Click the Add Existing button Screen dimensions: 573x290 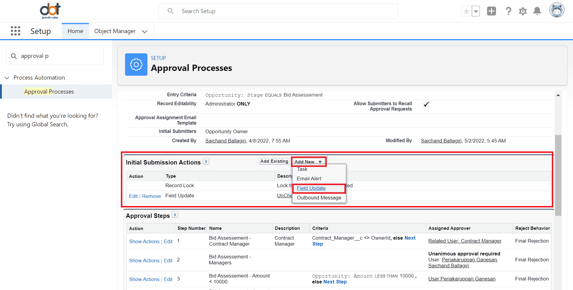pyautogui.click(x=274, y=161)
